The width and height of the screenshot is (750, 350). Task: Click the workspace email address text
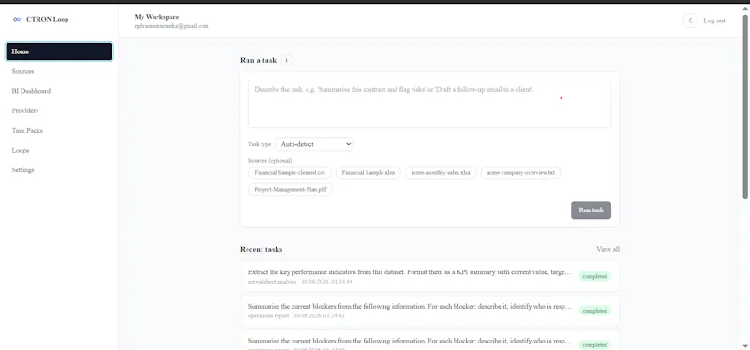coord(172,26)
